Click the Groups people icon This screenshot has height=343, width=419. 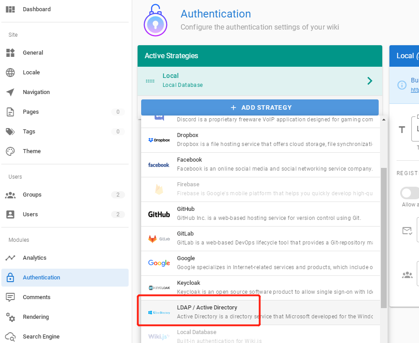10,195
